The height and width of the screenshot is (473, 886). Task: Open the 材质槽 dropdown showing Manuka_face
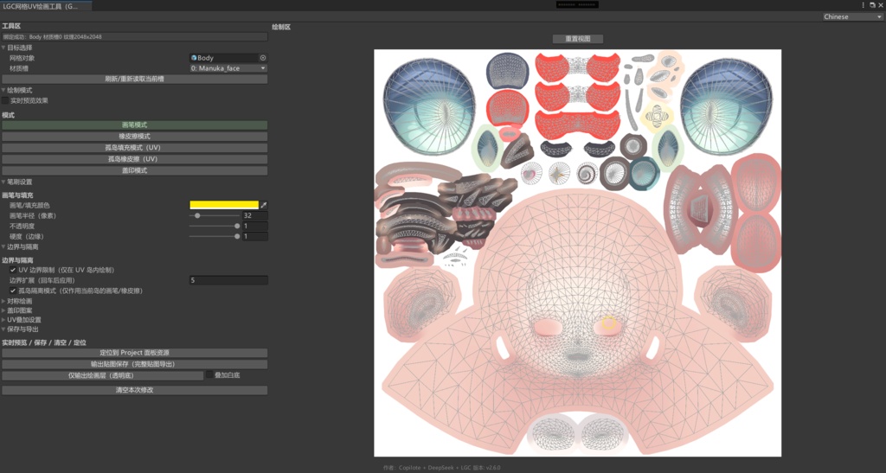coord(228,68)
